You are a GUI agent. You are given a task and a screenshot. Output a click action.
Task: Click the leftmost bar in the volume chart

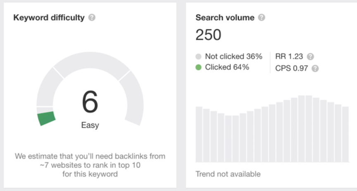coord(199,134)
